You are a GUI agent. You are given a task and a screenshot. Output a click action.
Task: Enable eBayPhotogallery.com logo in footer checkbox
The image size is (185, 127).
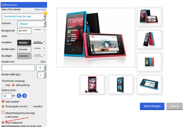3,113
